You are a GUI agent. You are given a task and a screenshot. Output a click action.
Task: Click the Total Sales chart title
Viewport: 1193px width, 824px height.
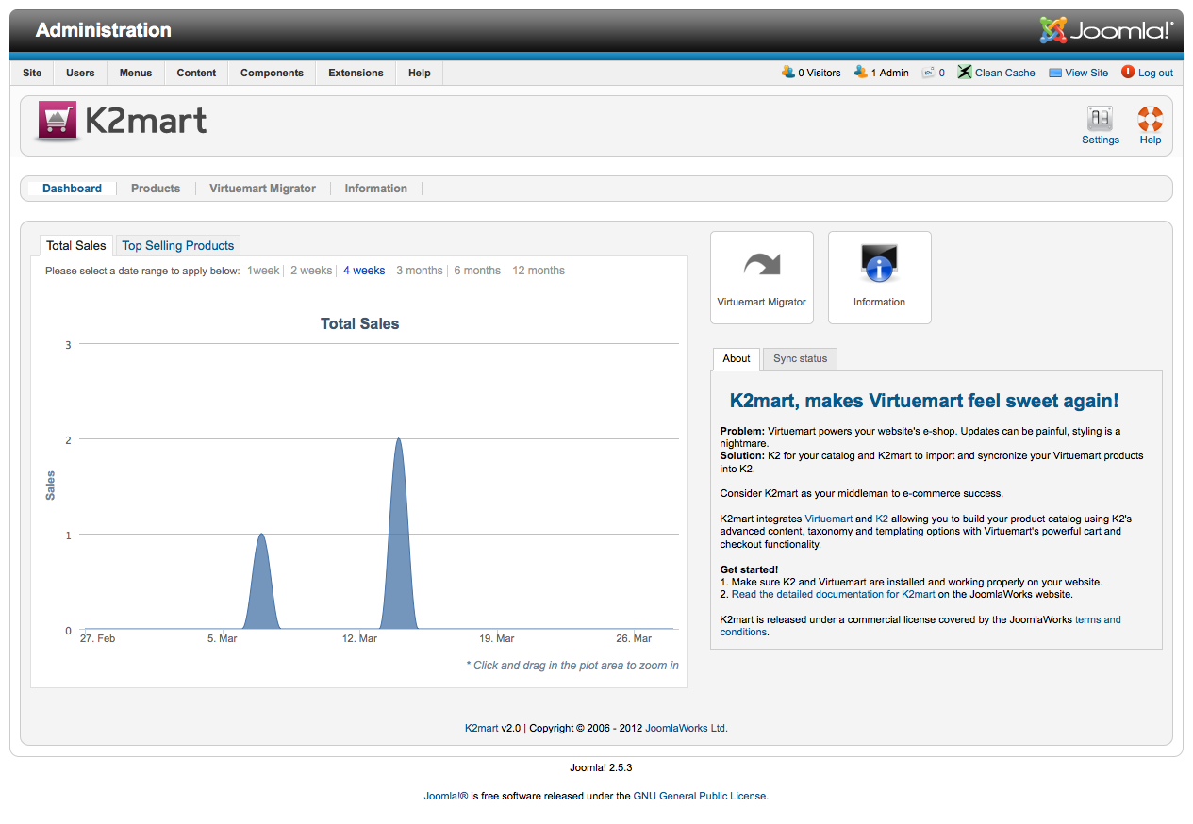(x=359, y=323)
